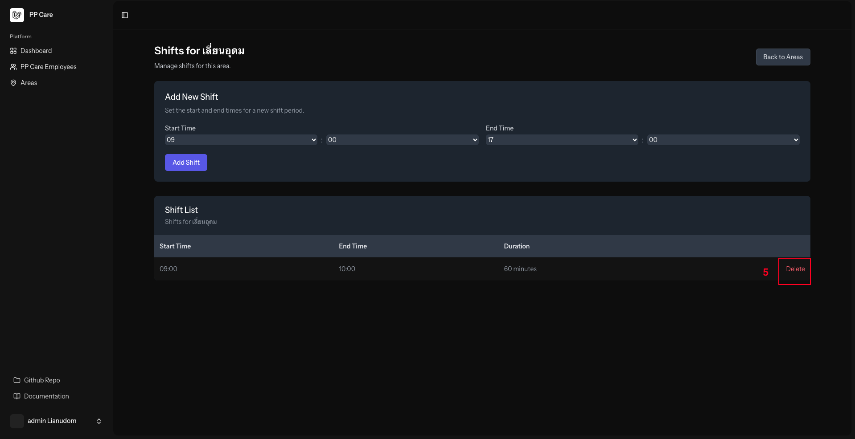Click the PP Care Employees people icon

coord(13,67)
